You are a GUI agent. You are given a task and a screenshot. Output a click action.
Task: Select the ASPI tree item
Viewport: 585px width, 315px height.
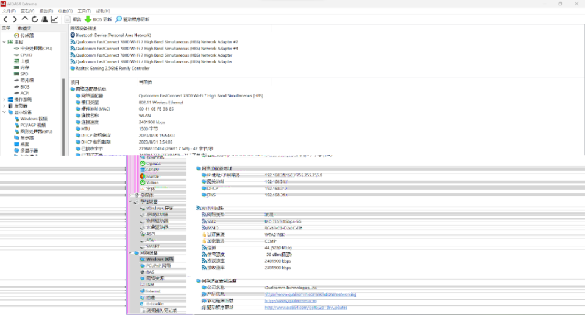[147, 234]
